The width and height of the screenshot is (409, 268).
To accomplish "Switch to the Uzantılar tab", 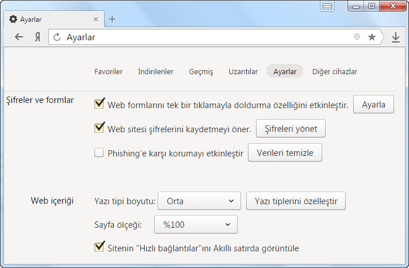I will coord(243,71).
